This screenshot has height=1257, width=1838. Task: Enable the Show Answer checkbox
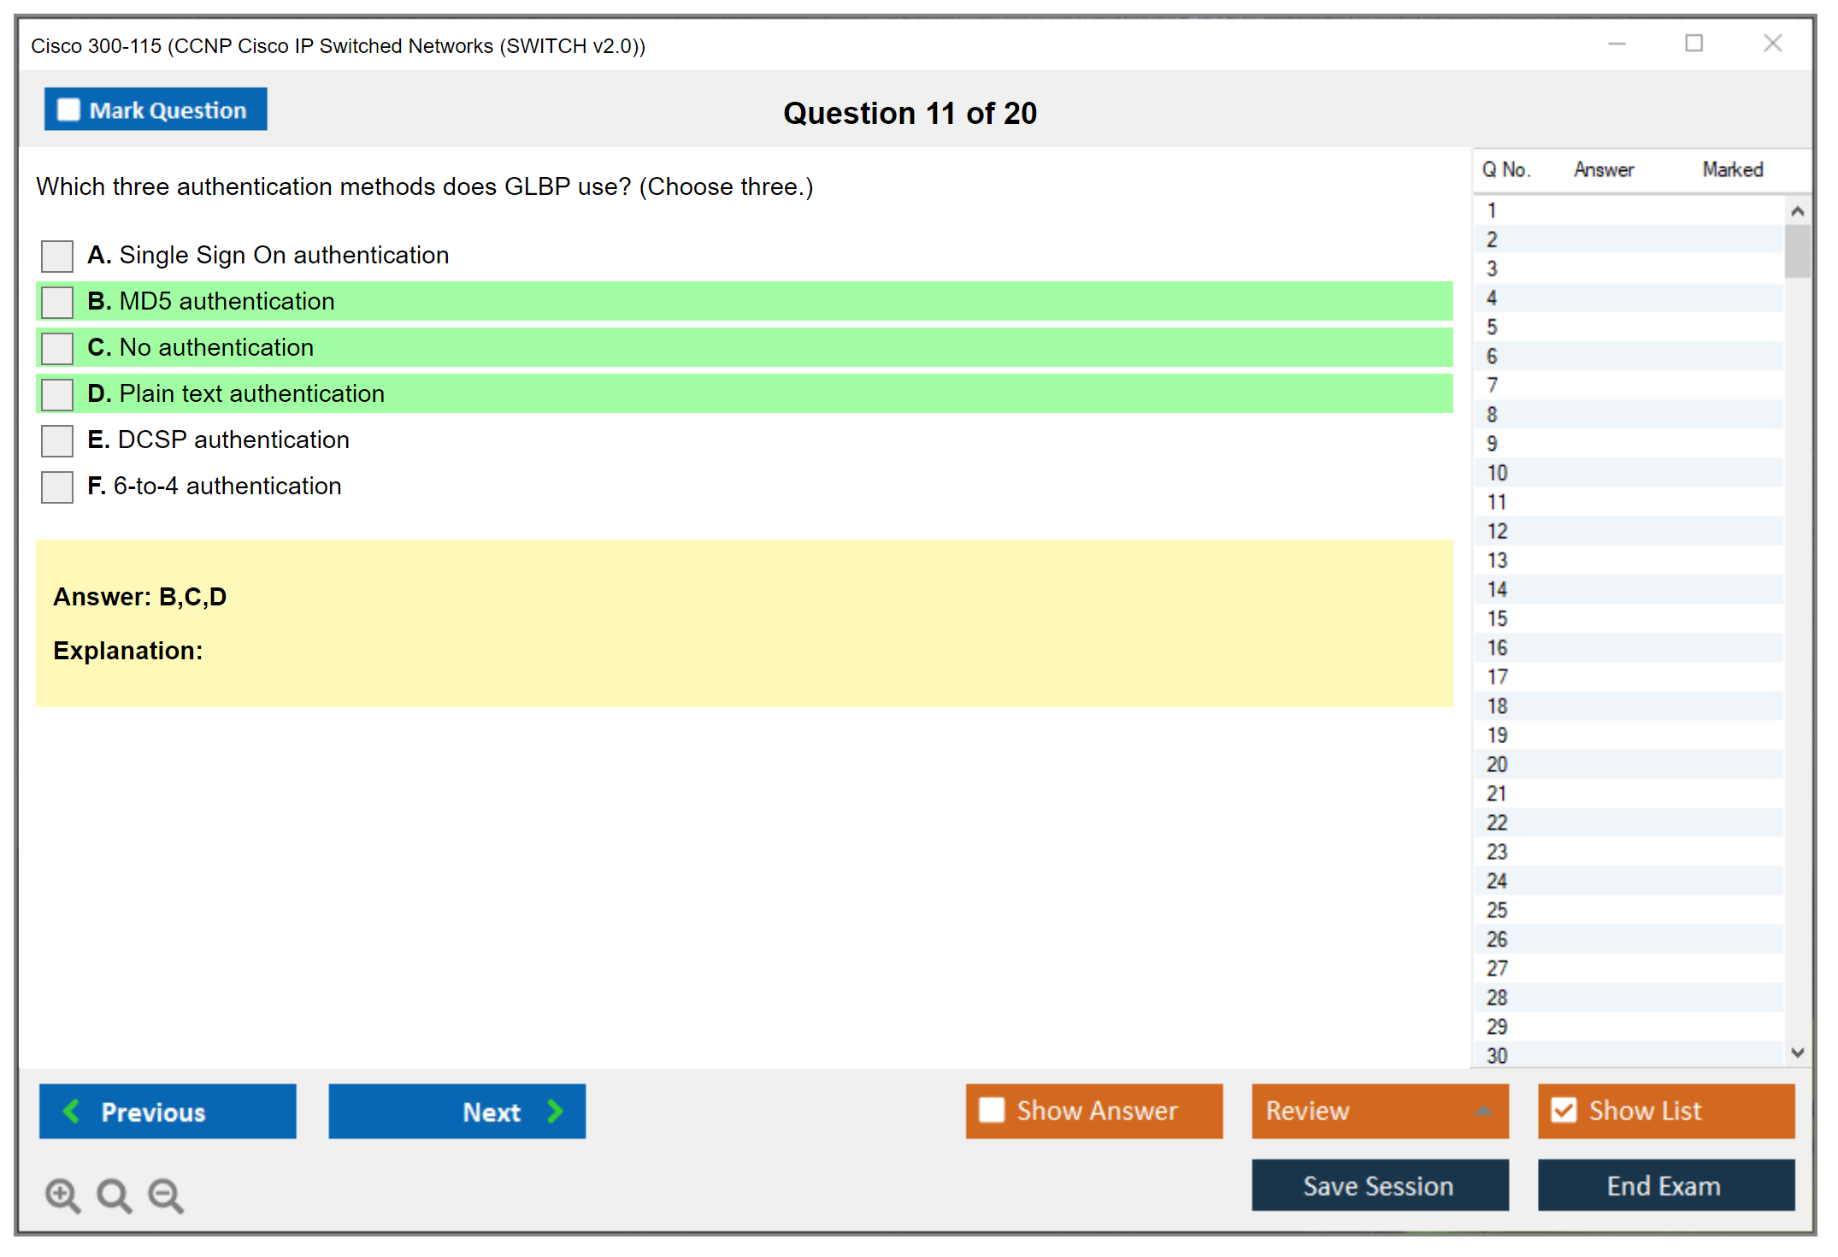(x=992, y=1110)
